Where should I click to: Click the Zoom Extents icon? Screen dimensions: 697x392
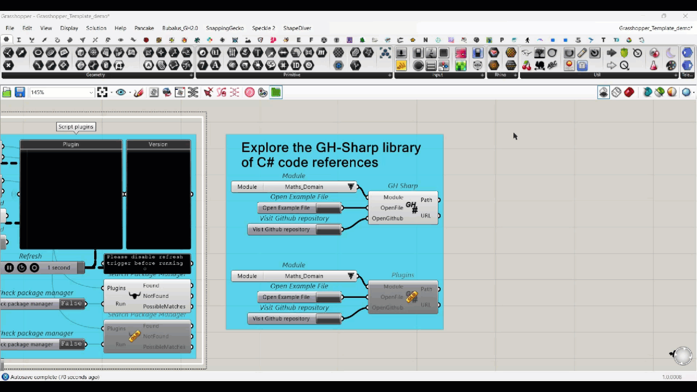tap(102, 93)
